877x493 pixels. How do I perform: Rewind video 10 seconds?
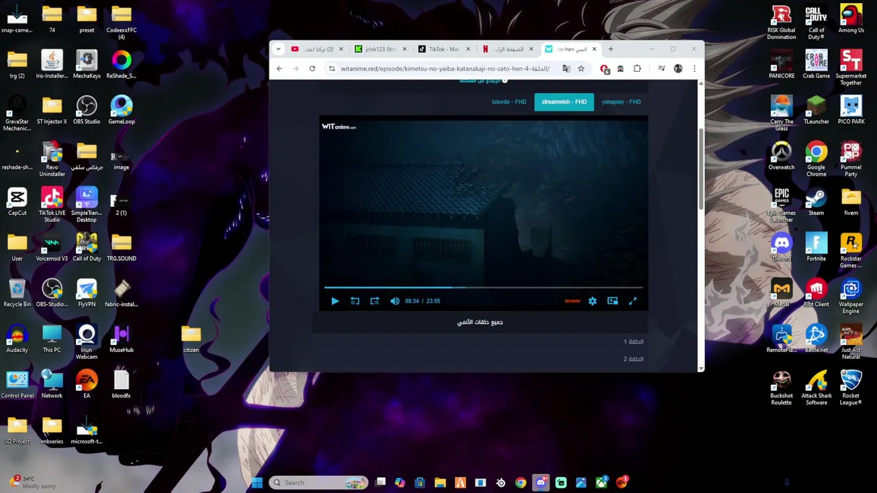355,301
